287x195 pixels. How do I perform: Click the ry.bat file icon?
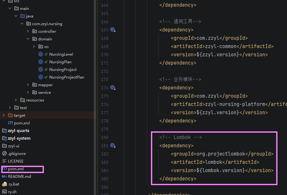click(4, 184)
